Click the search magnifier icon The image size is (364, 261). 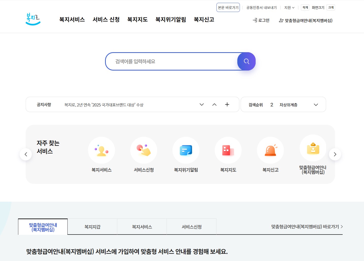[x=246, y=61]
